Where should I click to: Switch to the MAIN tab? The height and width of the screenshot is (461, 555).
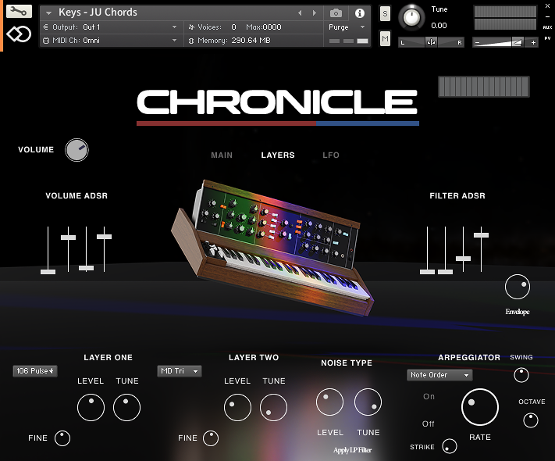222,155
